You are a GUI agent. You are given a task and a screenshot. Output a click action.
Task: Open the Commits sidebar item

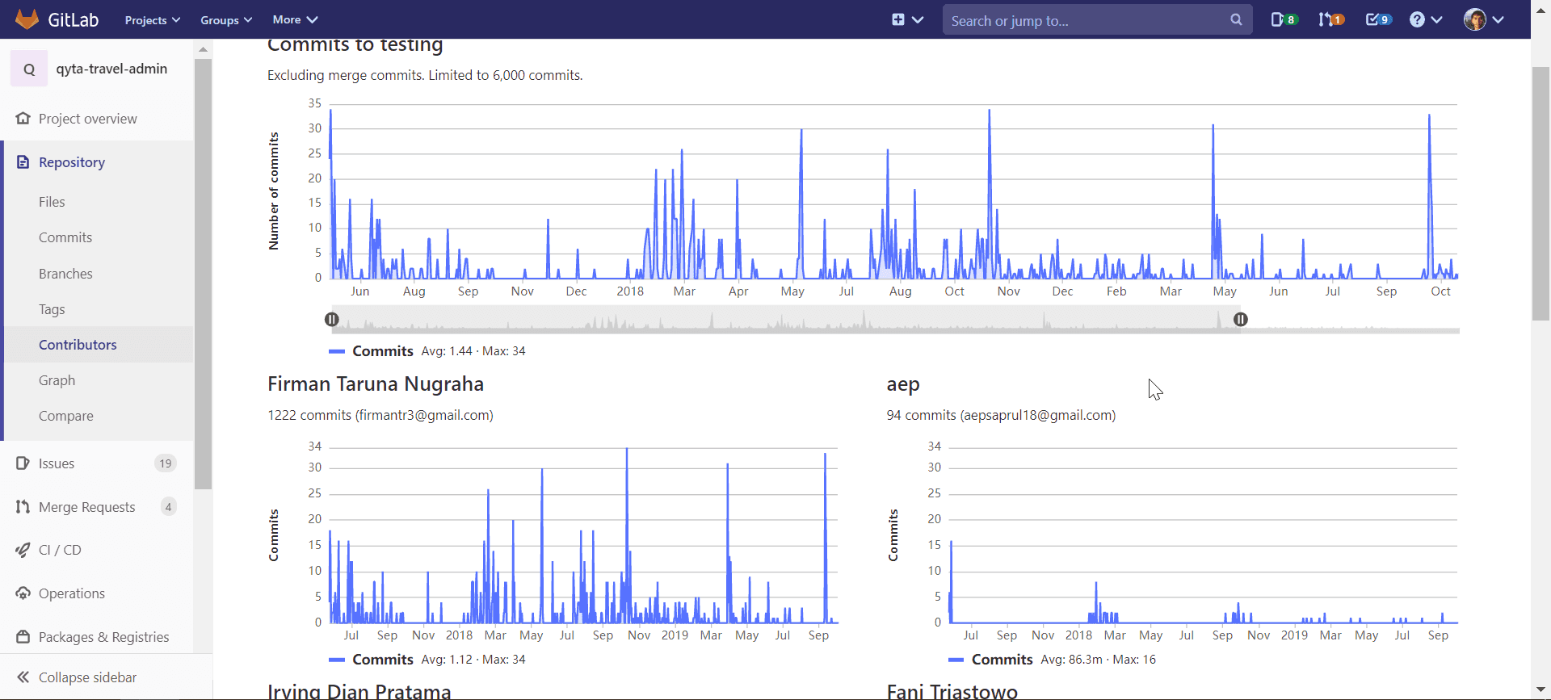[x=65, y=237]
